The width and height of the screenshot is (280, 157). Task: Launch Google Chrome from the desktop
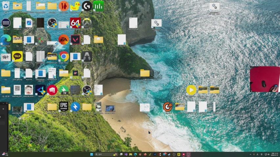(x=64, y=56)
